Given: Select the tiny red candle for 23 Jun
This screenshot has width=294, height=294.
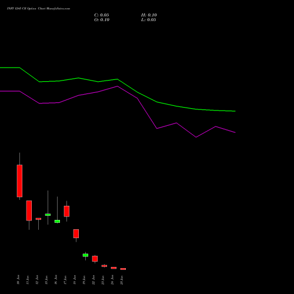Looking at the screenshot, I should pos(104,266).
